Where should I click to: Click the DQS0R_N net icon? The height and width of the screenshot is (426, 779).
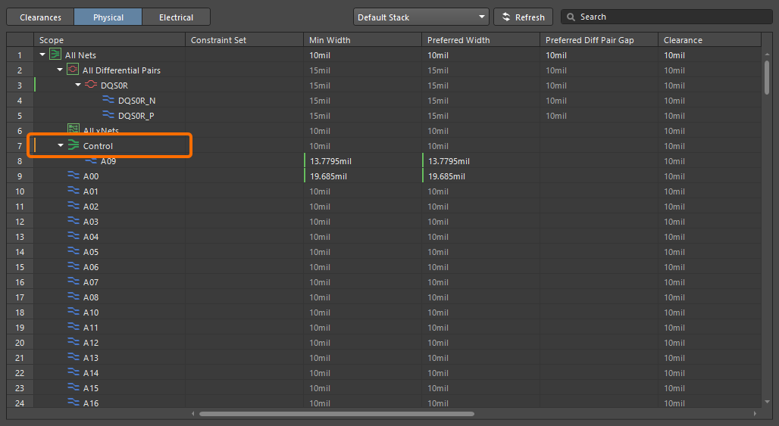[x=108, y=100]
